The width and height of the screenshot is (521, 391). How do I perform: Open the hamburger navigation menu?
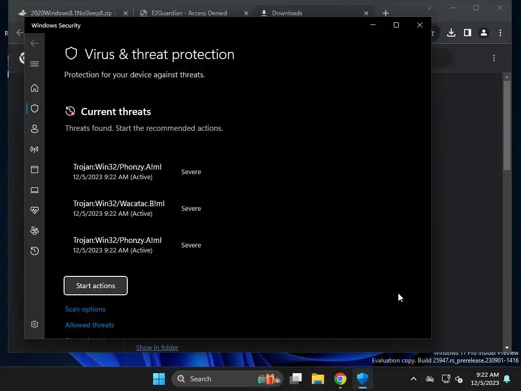click(x=35, y=64)
